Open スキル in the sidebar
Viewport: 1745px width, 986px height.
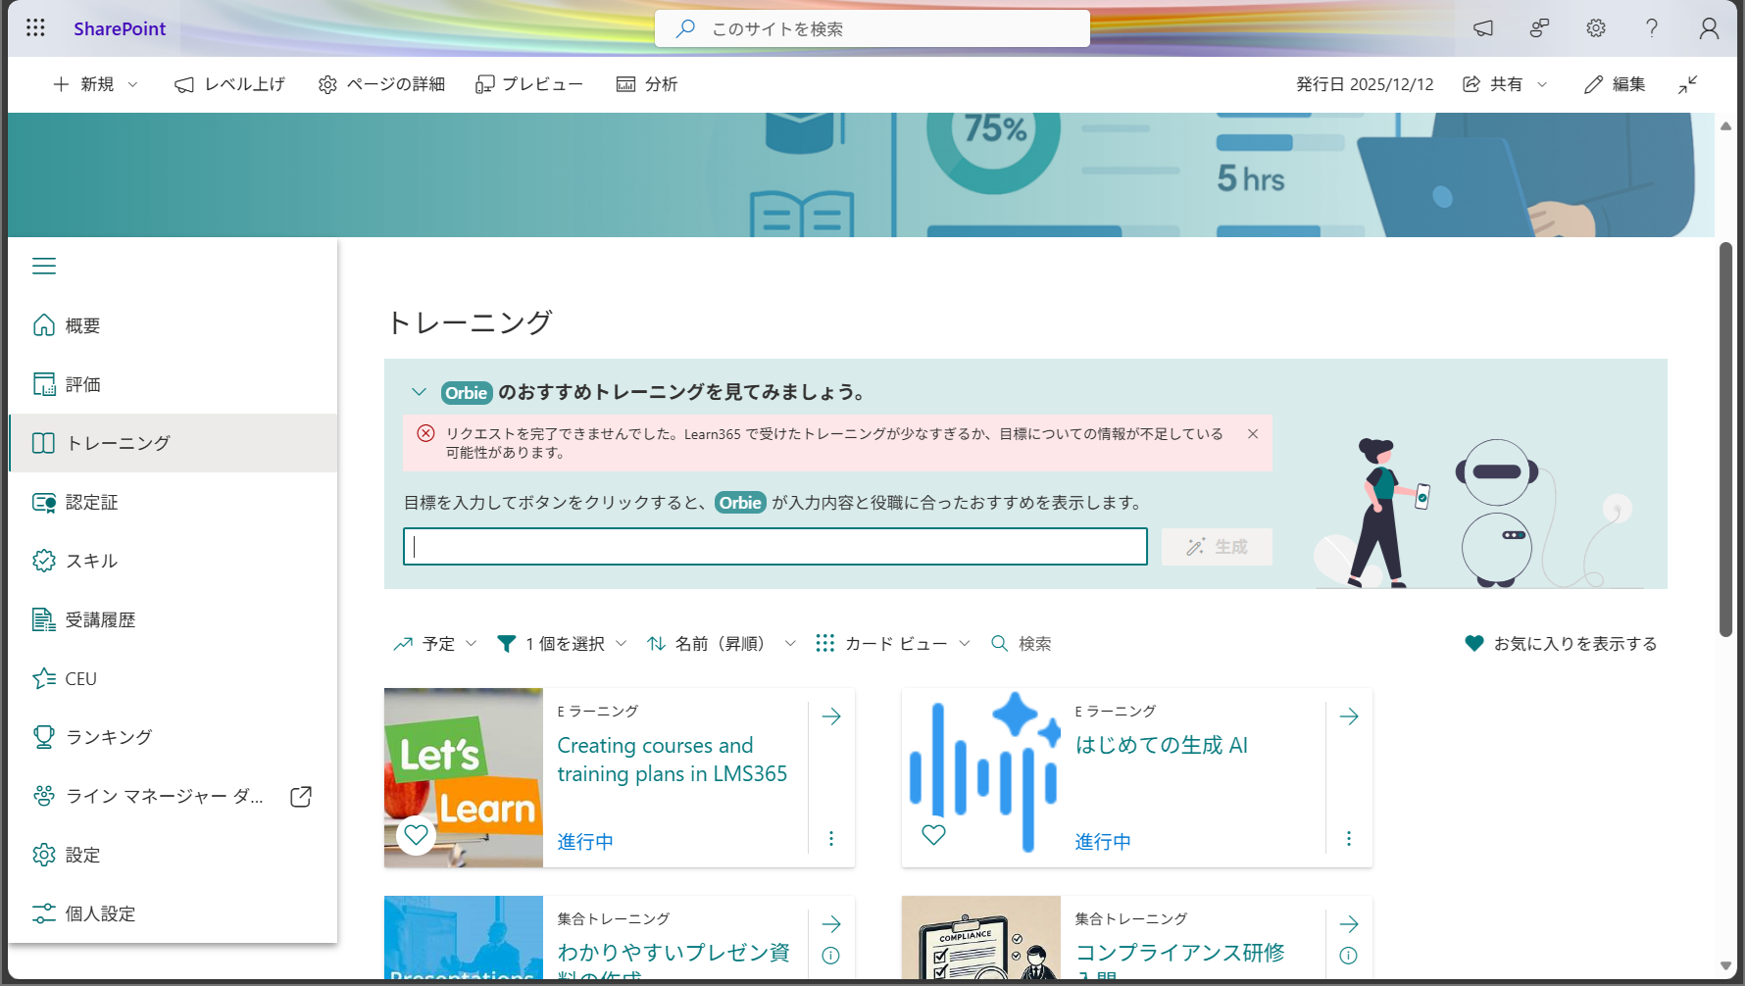click(173, 561)
